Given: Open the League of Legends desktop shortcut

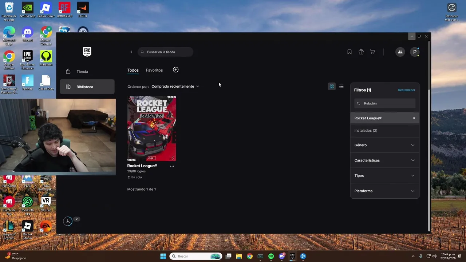Looking at the screenshot, I should (x=9, y=230).
